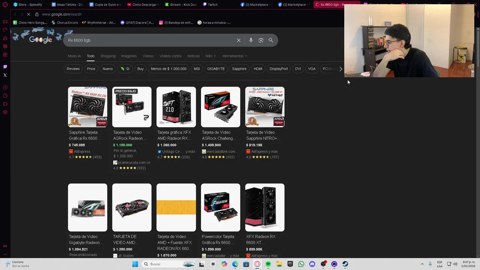Open the Player icon in sidebar
Screen dimensions: 480x270
pos(5,87)
